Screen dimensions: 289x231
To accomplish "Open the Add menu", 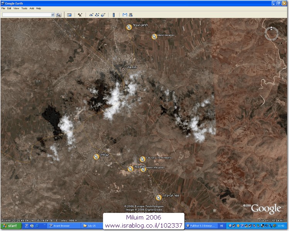I will point(32,8).
